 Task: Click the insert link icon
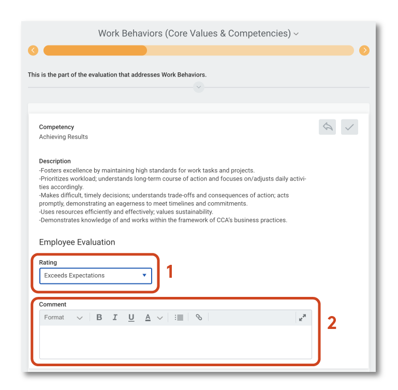pos(199,318)
